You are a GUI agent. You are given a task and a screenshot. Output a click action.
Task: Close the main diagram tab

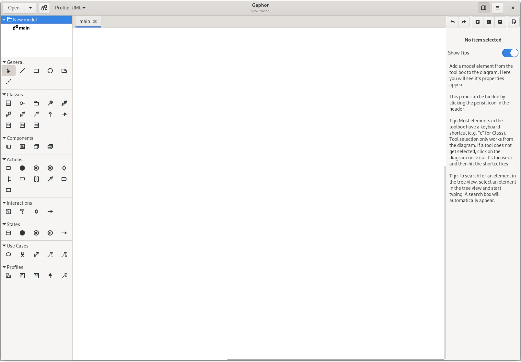[95, 21]
